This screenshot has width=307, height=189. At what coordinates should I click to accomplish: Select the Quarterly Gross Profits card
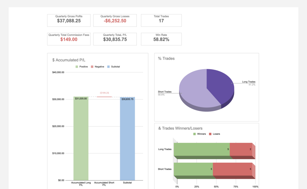click(x=69, y=20)
